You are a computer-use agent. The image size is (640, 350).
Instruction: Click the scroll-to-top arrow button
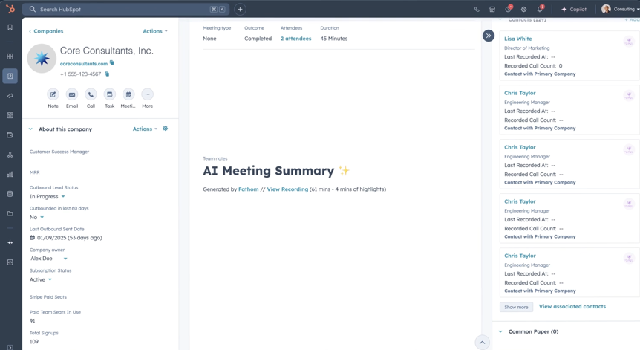tap(482, 343)
